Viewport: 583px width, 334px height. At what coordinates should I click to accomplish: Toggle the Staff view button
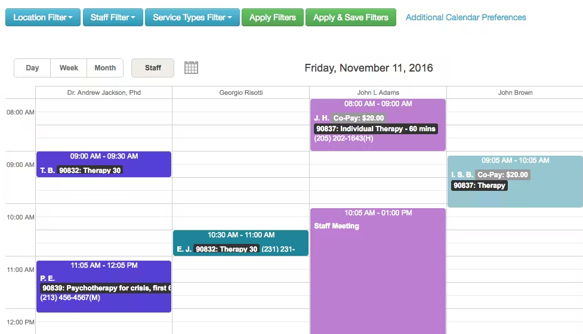click(153, 68)
